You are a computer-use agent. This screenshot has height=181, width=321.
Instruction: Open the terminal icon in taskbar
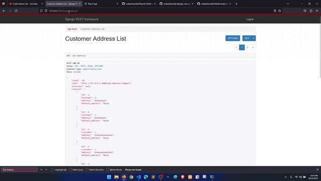pos(212,177)
